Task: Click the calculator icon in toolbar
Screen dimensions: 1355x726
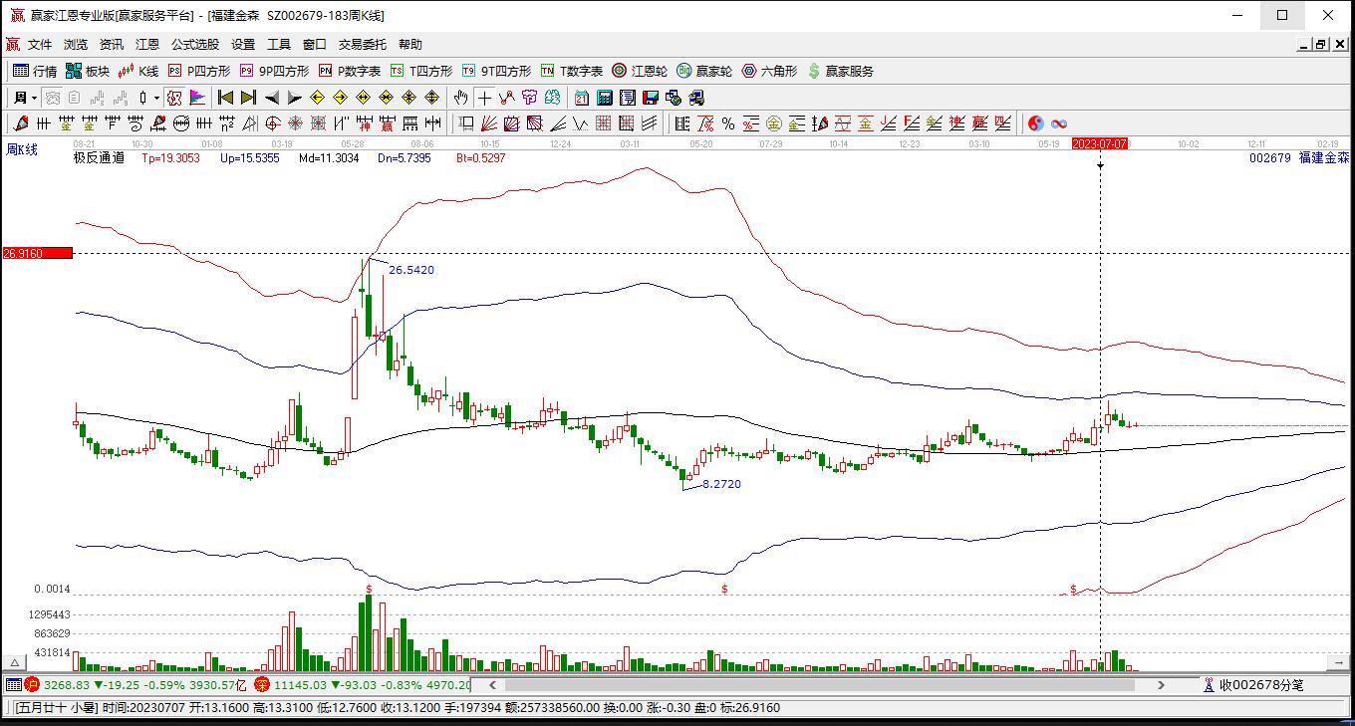Action: [605, 98]
